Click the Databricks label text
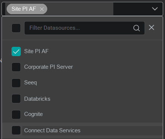 click(37, 99)
